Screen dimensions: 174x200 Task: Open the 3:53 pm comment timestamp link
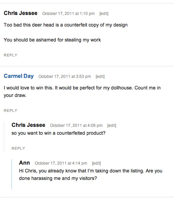[x=65, y=77]
